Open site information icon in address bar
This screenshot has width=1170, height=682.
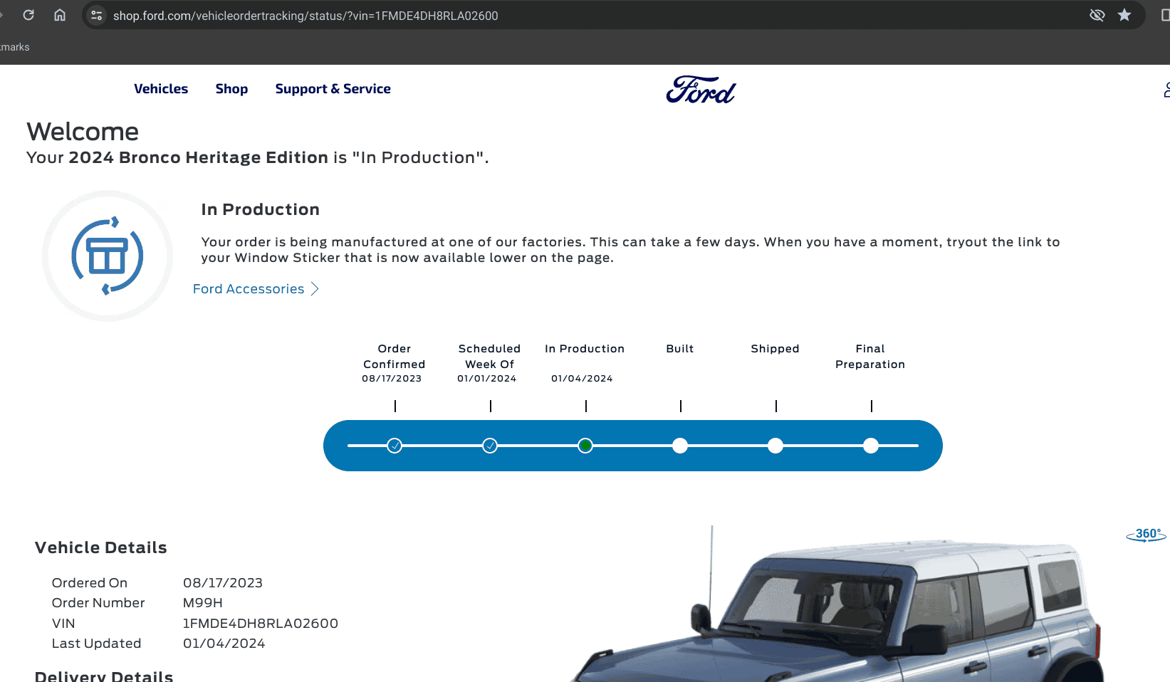coord(97,15)
